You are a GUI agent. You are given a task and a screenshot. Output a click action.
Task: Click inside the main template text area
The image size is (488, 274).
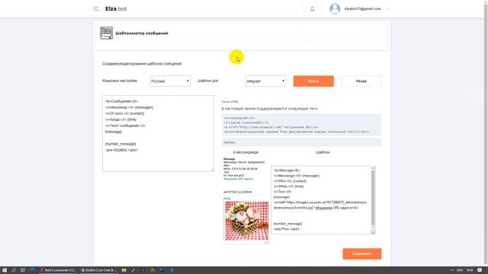(x=158, y=133)
